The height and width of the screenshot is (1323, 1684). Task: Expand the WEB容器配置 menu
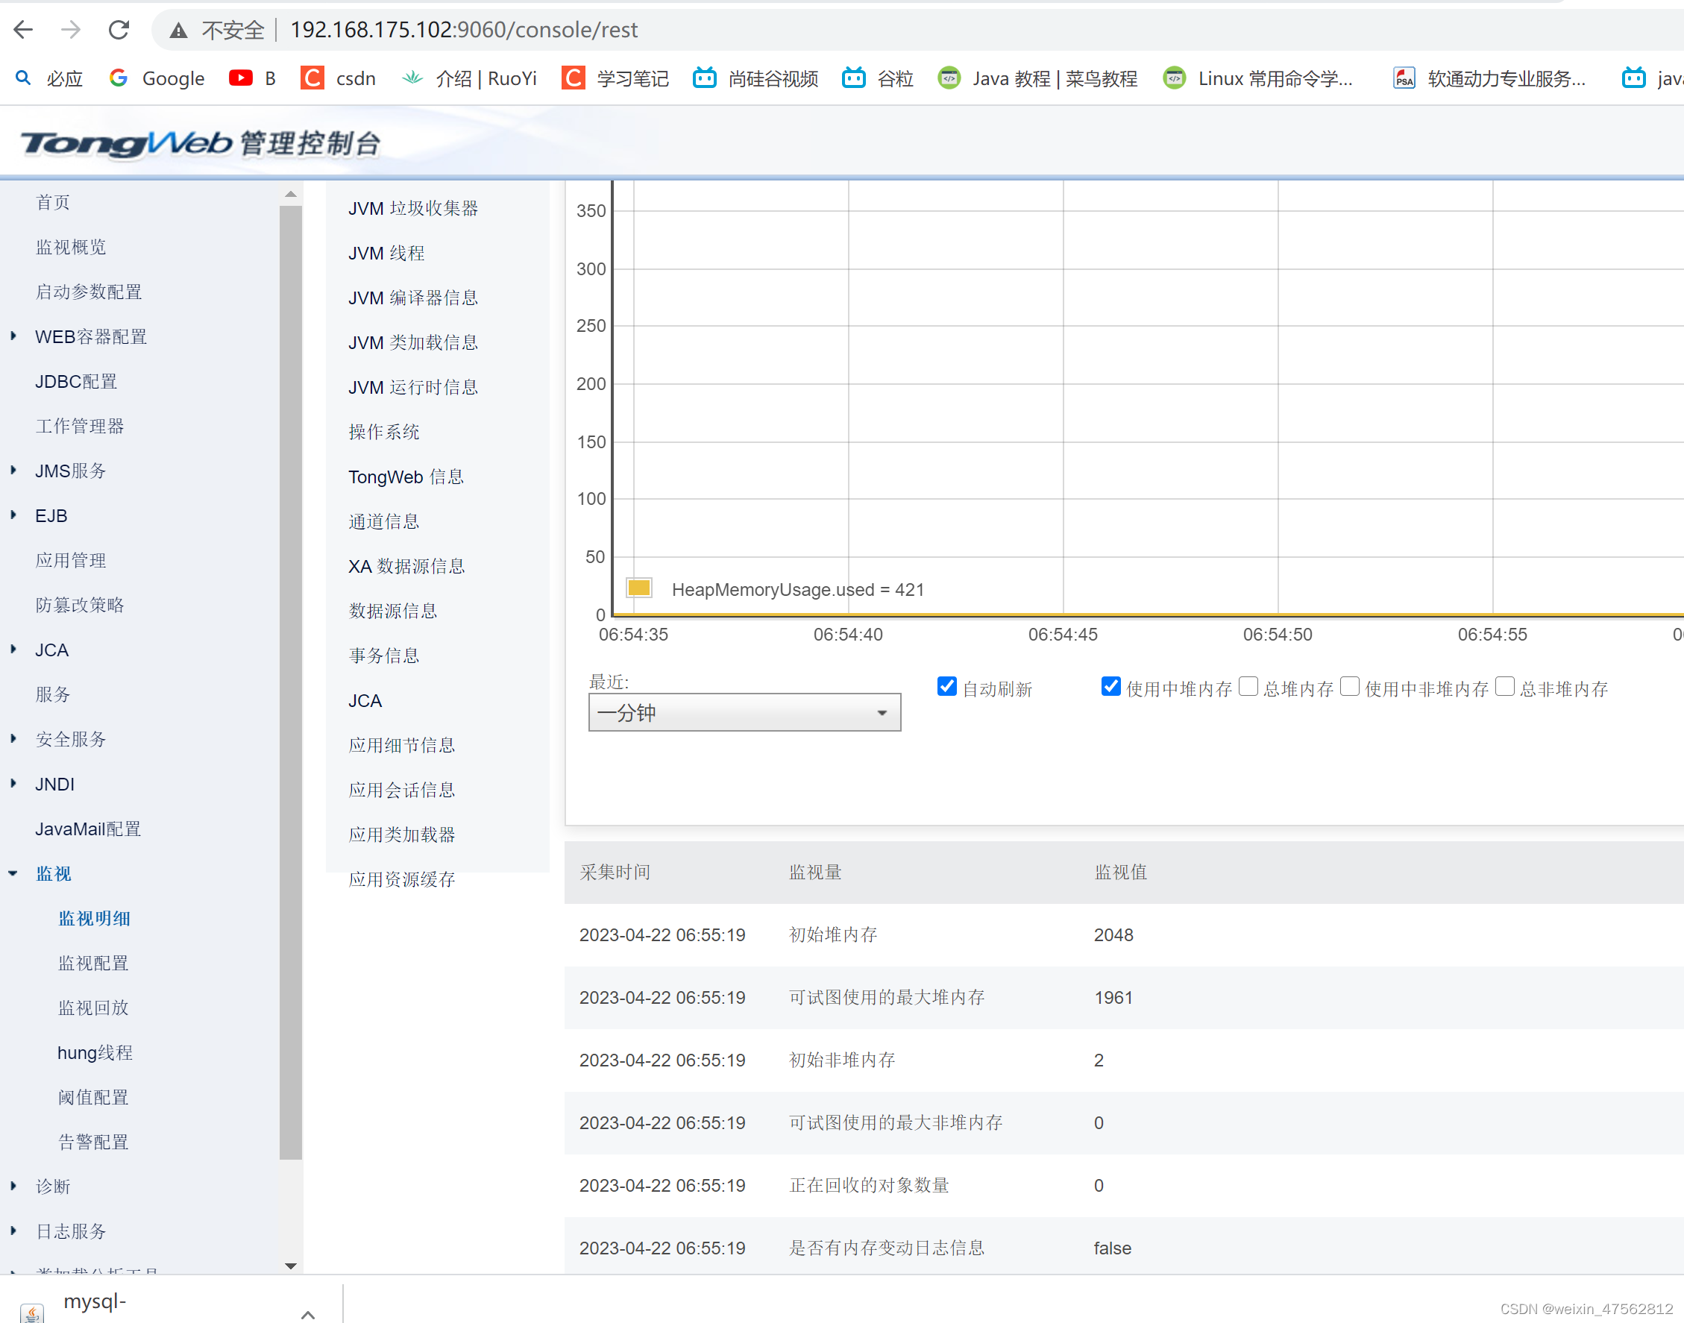[13, 336]
